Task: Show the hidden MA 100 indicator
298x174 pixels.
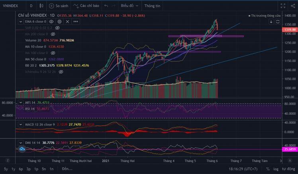Action: click(53, 53)
